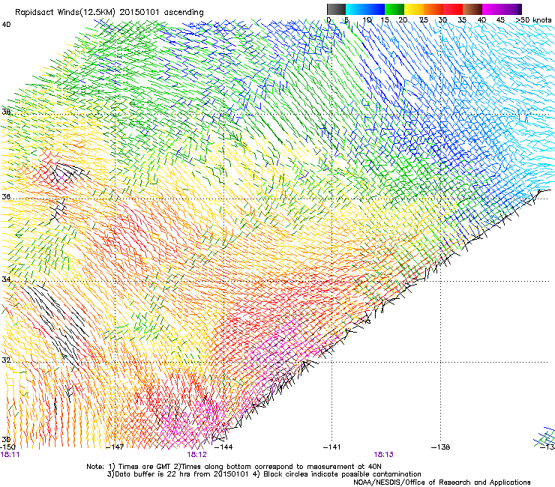This screenshot has height=487, width=555.
Task: Pick the brown 35-40 knots legend segment
Action: (472, 9)
